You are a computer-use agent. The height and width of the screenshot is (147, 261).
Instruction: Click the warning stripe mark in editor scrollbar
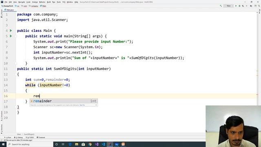257,71
